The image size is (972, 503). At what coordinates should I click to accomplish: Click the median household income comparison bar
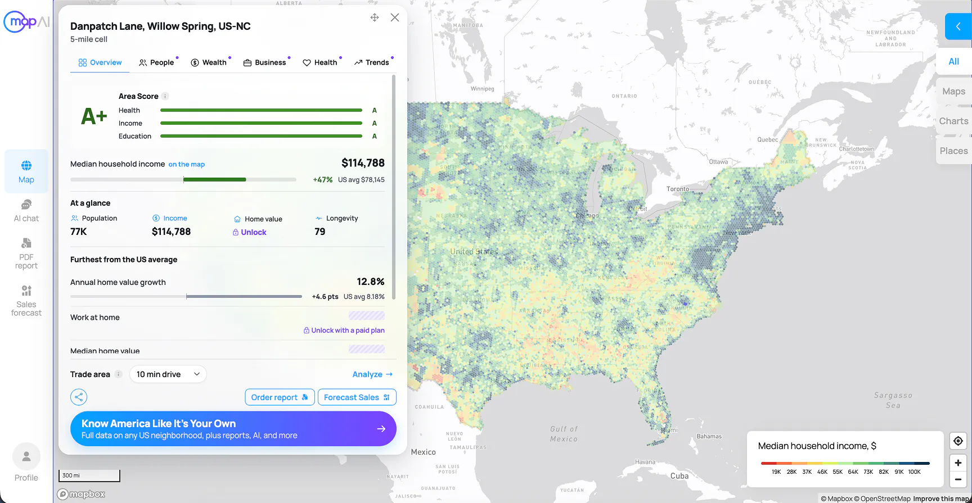(183, 180)
